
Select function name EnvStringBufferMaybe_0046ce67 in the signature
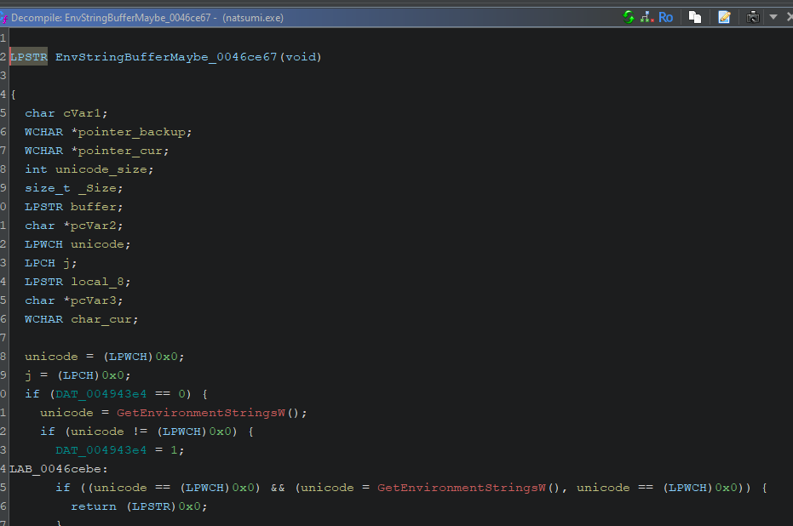(167, 57)
